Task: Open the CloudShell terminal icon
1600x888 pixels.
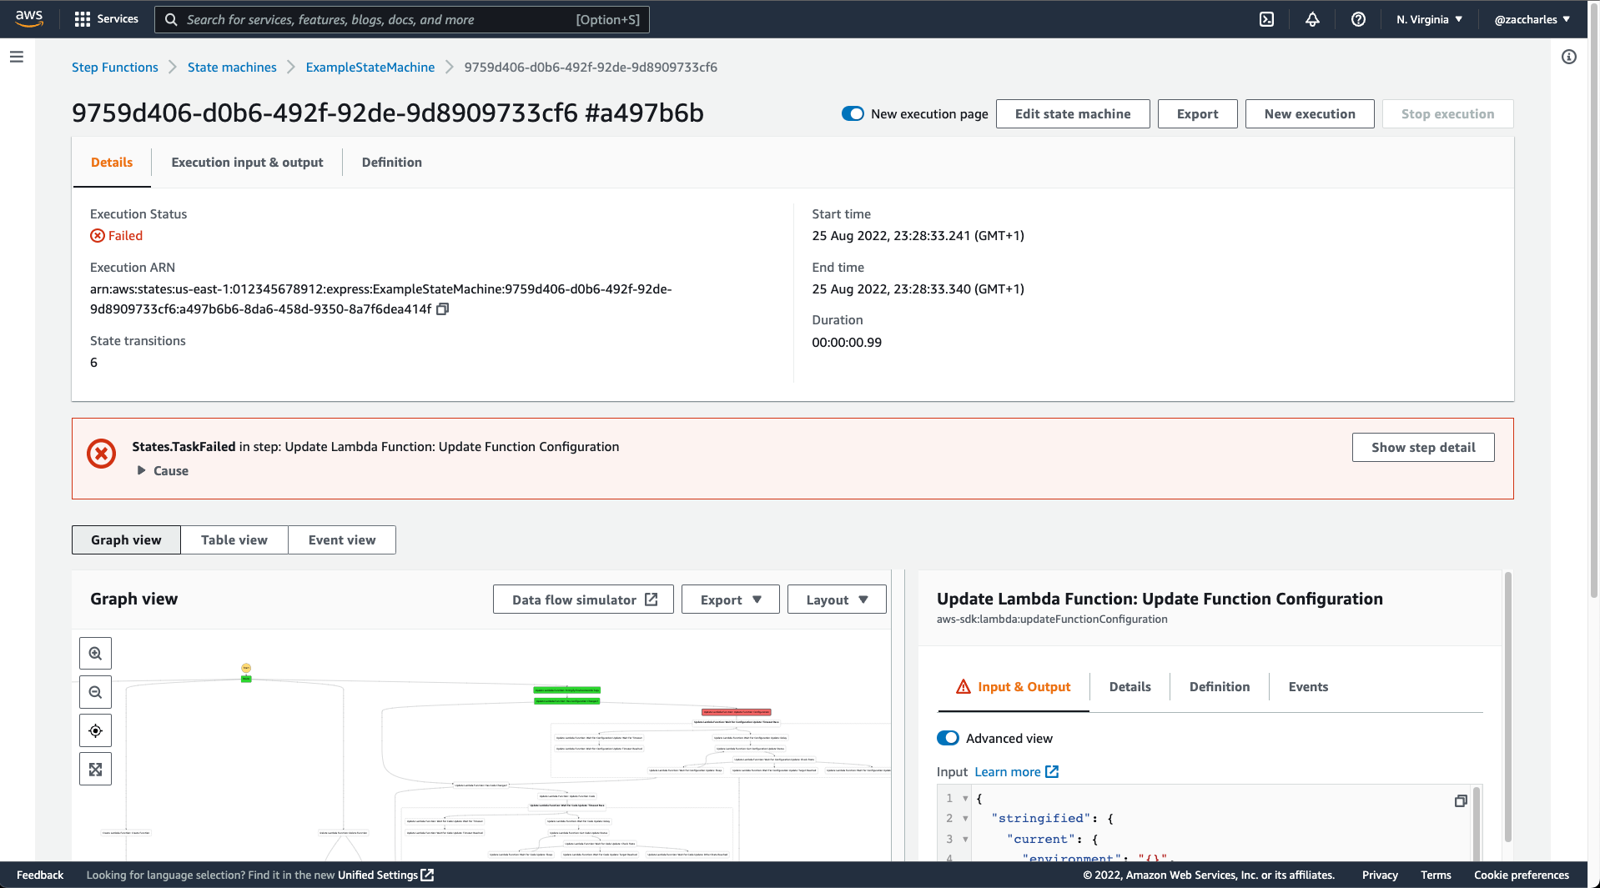Action: (1266, 19)
